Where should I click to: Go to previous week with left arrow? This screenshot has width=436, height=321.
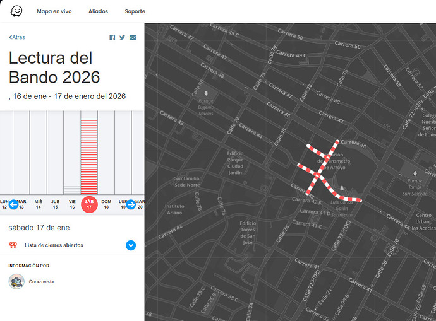(13, 204)
